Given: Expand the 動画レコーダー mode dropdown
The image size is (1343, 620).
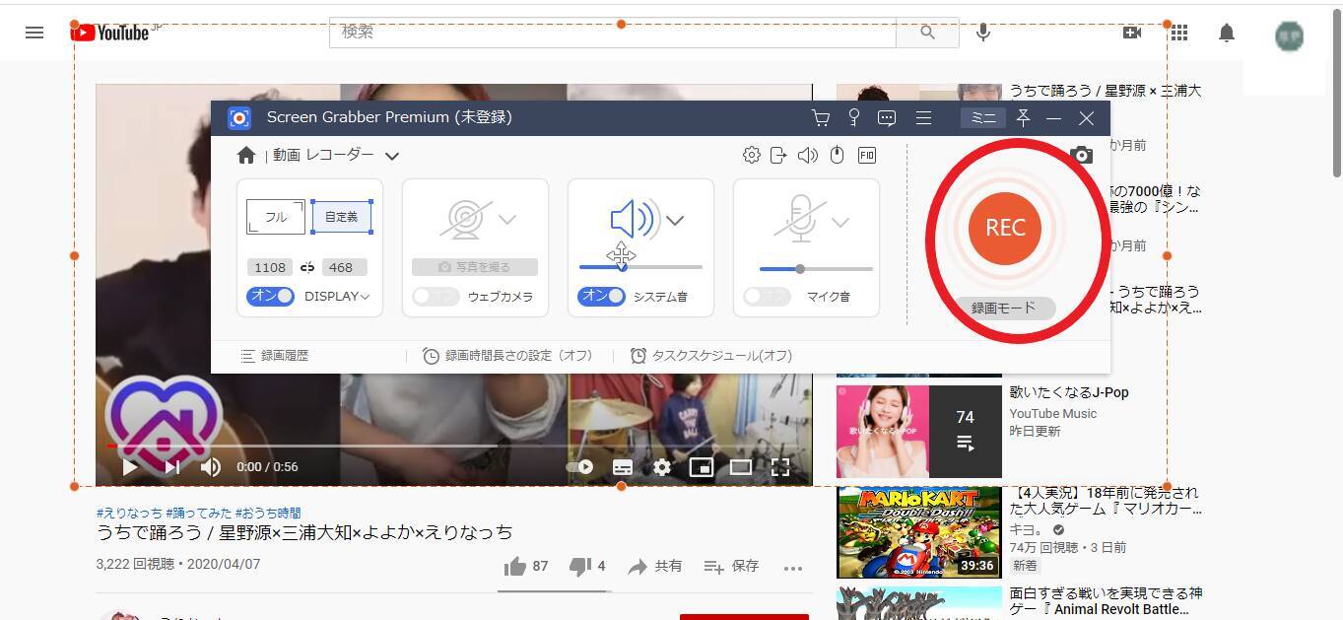Looking at the screenshot, I should coord(392,156).
